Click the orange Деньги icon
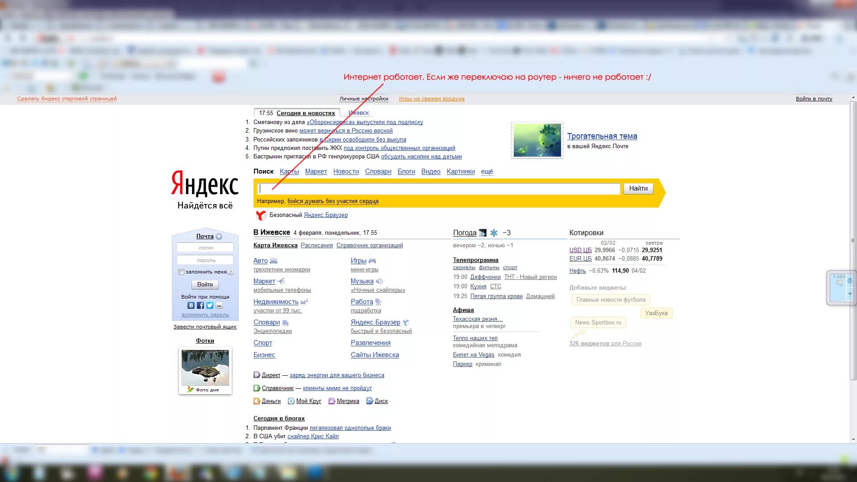 [x=257, y=401]
